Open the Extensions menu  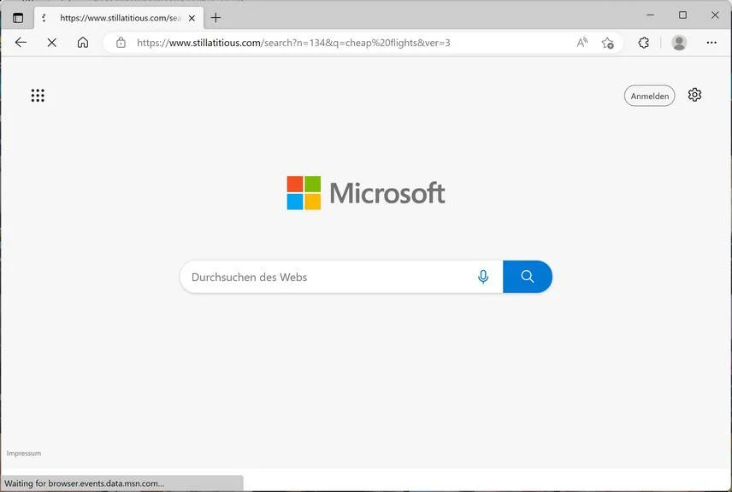point(644,43)
